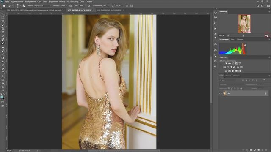Toggle airbrush-style build-up
Screen dimensions: 271x152
89,5
